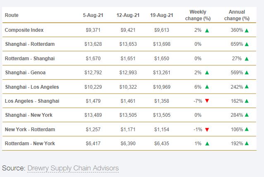Click the 5-Aug-21 column header
This screenshot has width=264, height=177.
point(93,15)
